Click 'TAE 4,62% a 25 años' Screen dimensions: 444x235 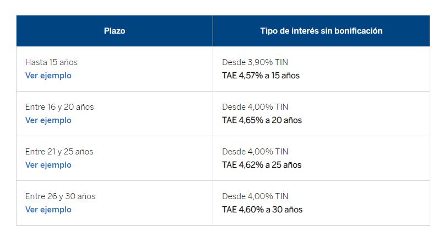click(x=262, y=165)
